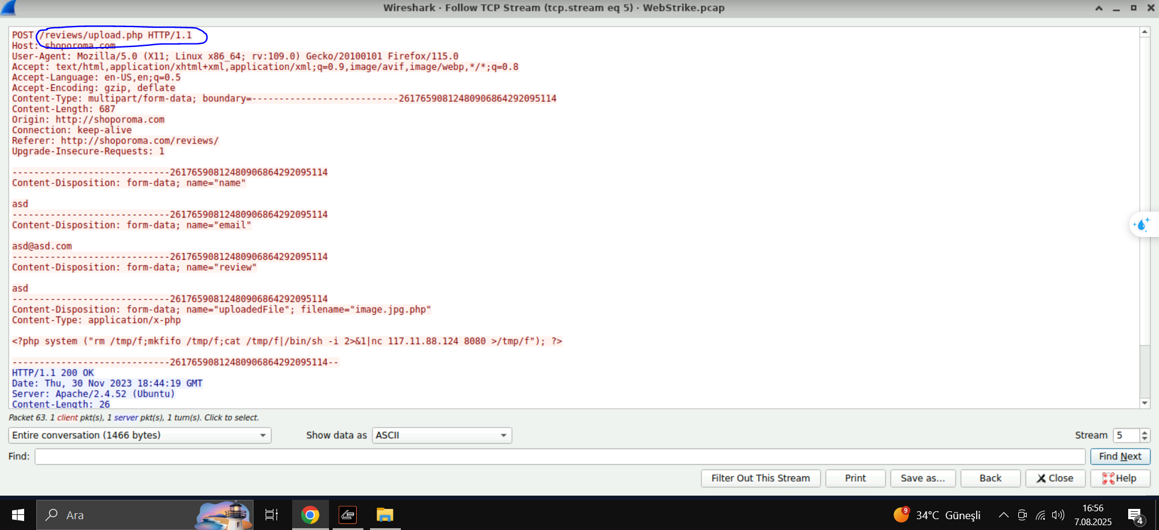Click the "Connection: keep-alive" line
Image resolution: width=1159 pixels, height=530 pixels.
(72, 130)
